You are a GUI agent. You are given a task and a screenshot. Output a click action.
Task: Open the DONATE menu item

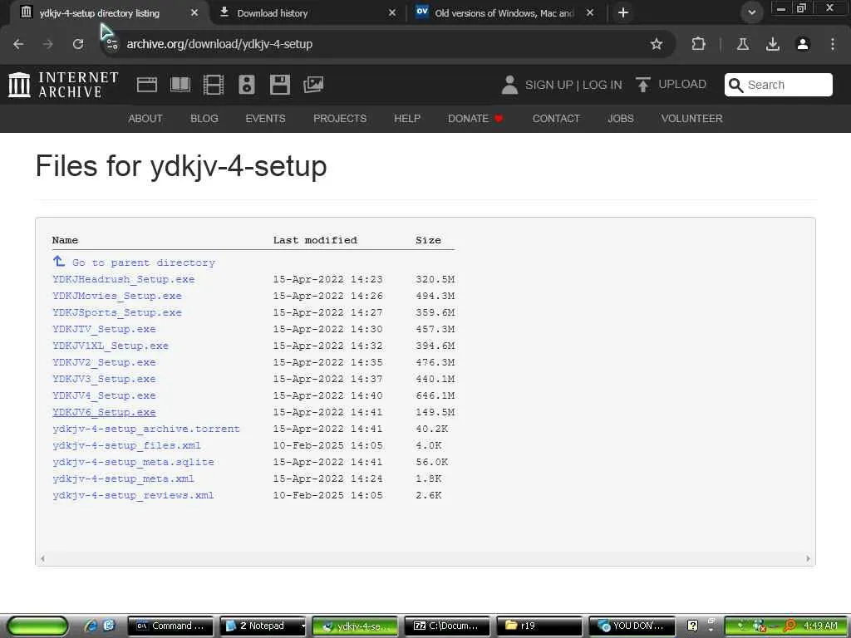pos(475,118)
